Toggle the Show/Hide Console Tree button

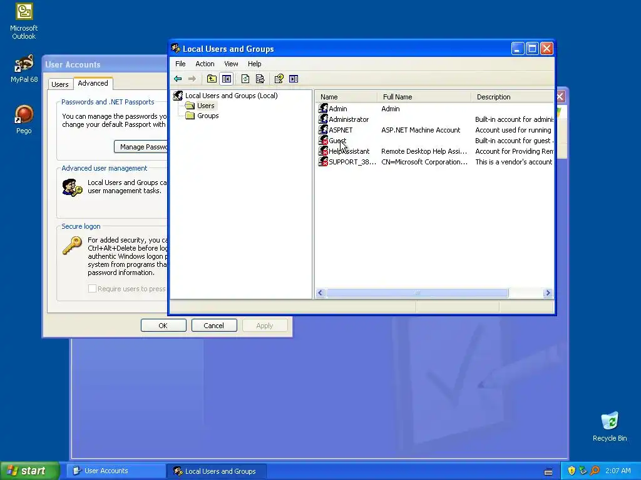point(227,79)
